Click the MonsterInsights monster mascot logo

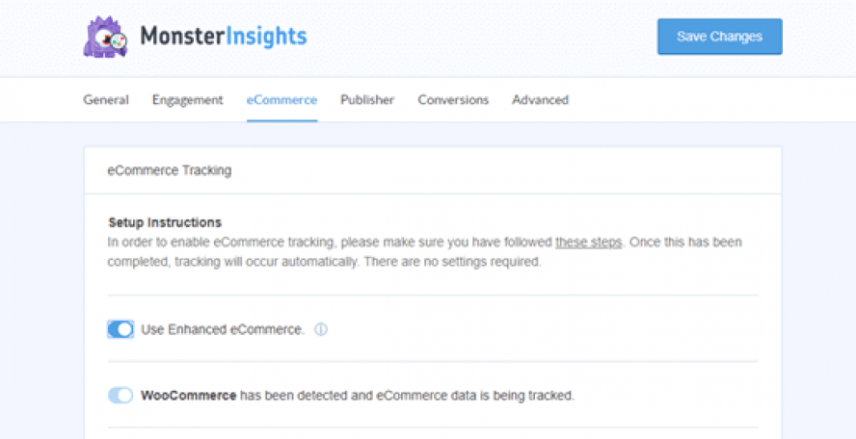(x=105, y=37)
